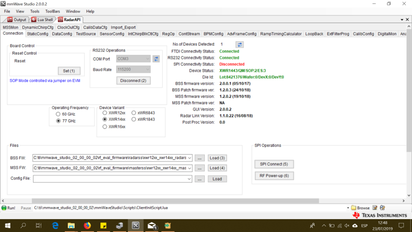
Task: Click the RF Power-up (6) button
Action: (274, 175)
